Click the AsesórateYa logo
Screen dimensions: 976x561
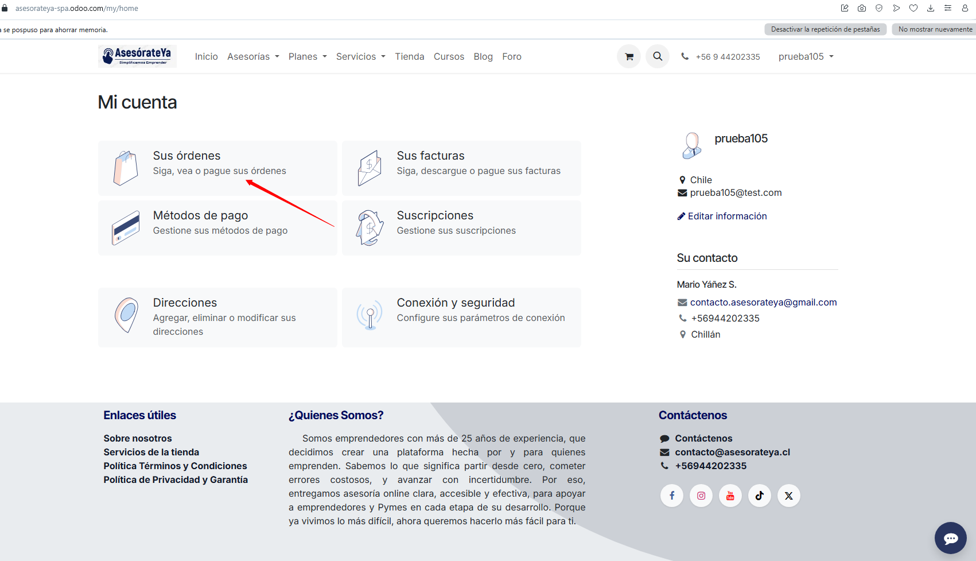pyautogui.click(x=137, y=56)
